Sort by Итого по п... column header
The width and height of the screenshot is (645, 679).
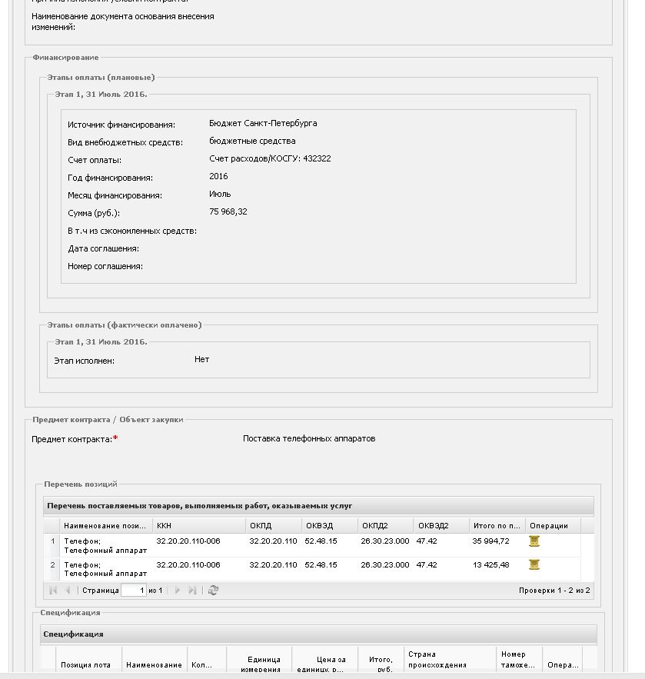pos(497,526)
